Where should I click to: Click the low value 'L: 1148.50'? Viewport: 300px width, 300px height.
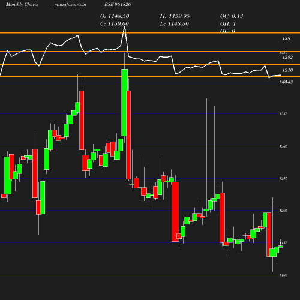tap(175, 24)
